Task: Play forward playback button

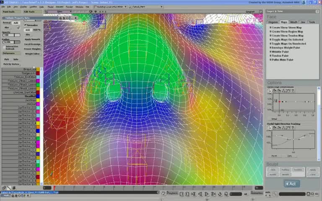Action: pyautogui.click(x=207, y=194)
